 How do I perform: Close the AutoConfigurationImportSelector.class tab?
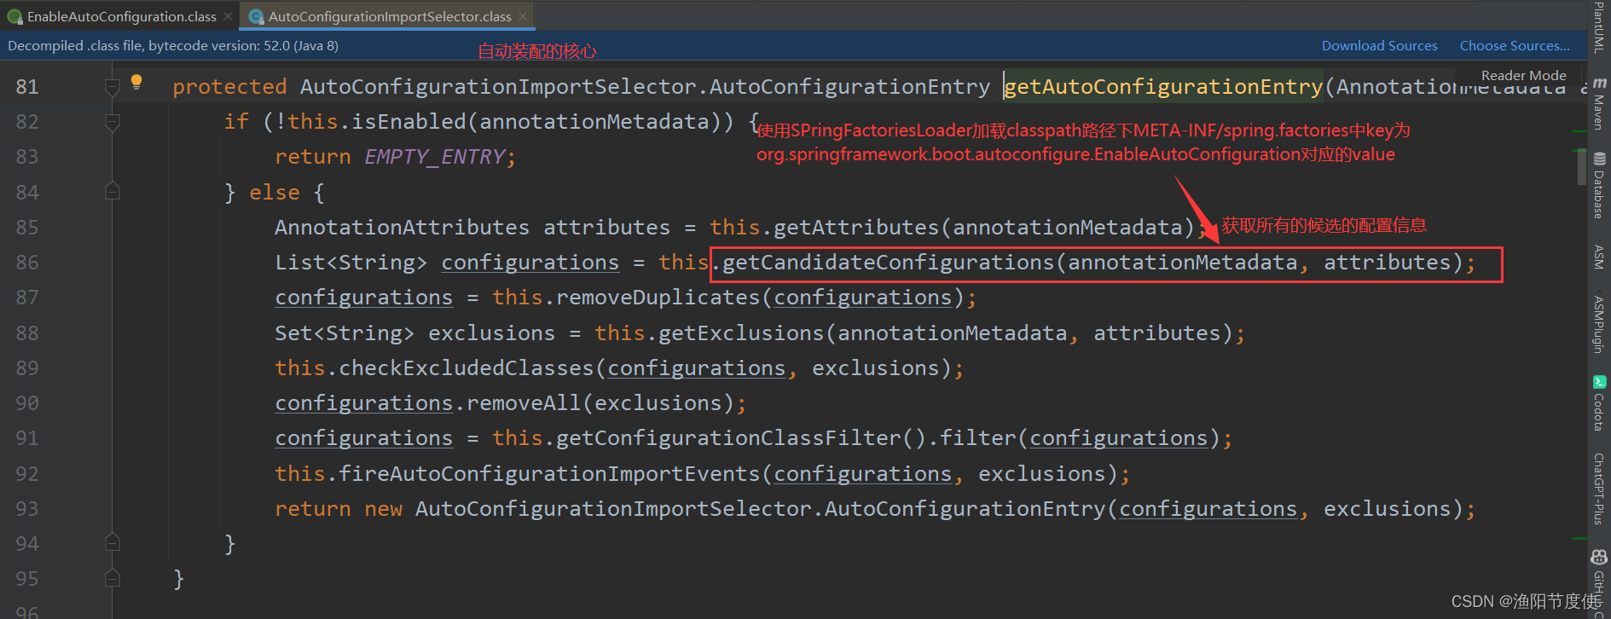coord(523,16)
